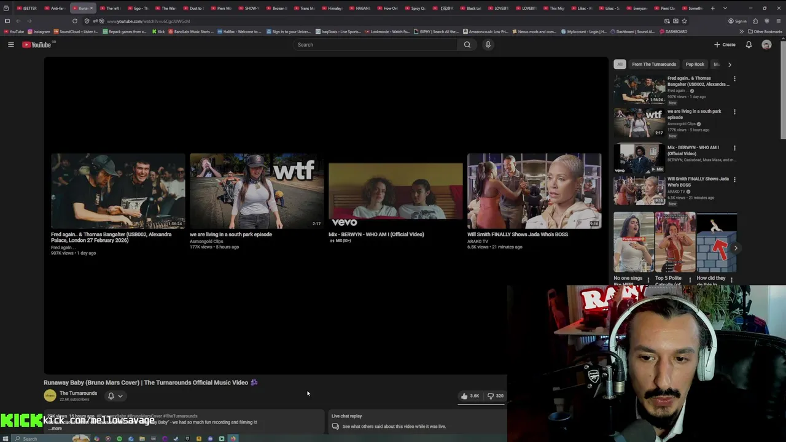
Task: Go to YouTube home via logo
Action: point(37,45)
